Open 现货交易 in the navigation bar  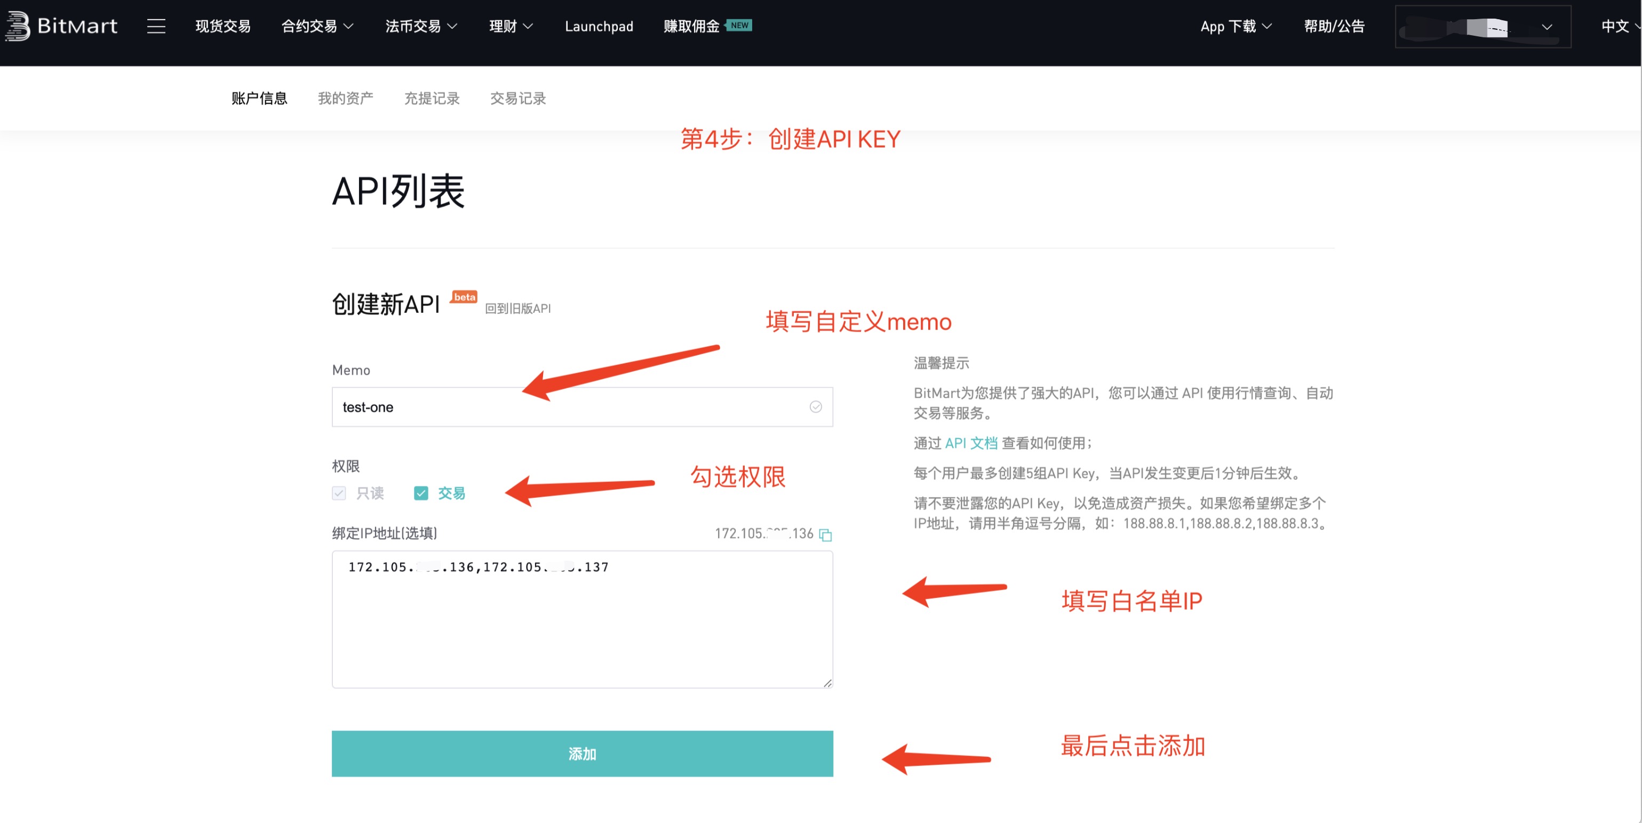[x=223, y=26]
